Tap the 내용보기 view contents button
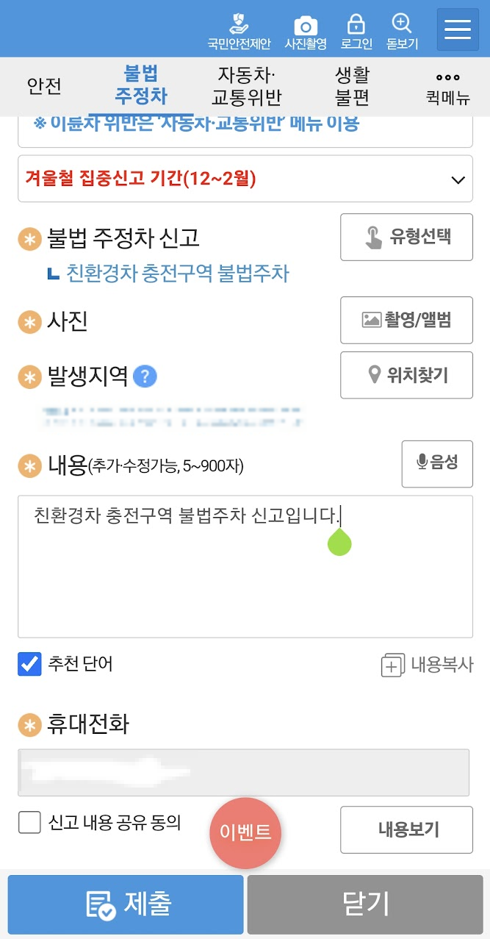The image size is (490, 939). pyautogui.click(x=406, y=829)
